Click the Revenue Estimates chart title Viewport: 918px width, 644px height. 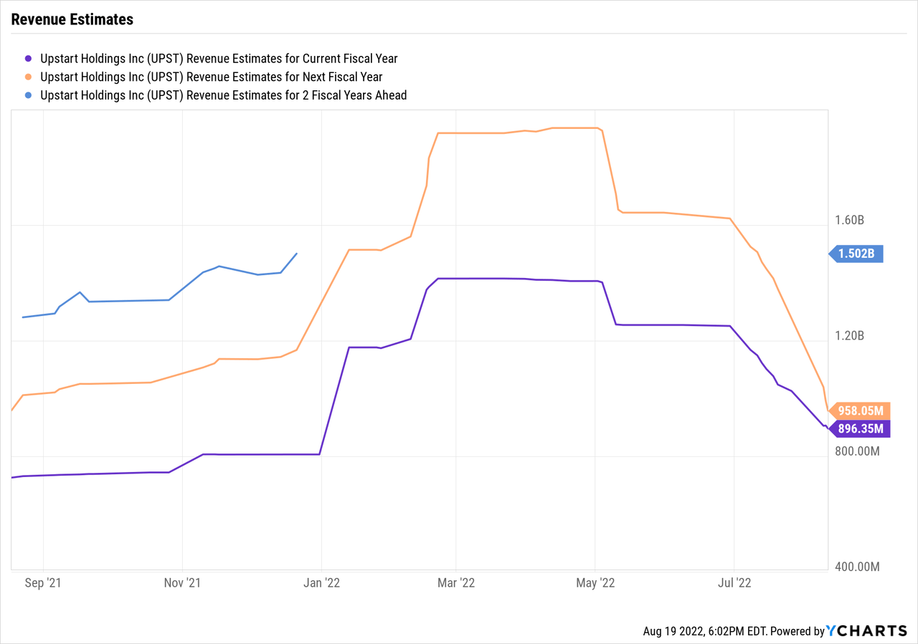pyautogui.click(x=72, y=19)
